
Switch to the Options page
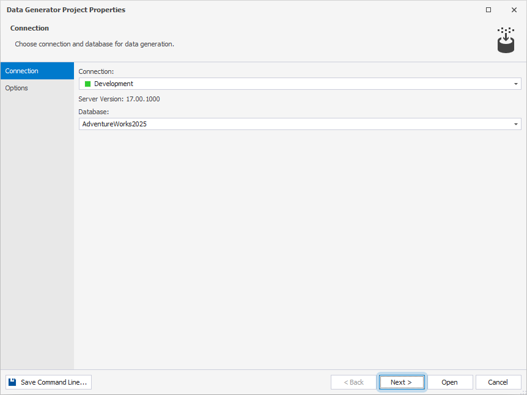point(37,88)
